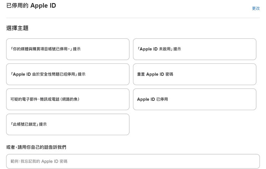
Task: Choose 重置 Apple ID 密碼 topic
Action: point(195,74)
